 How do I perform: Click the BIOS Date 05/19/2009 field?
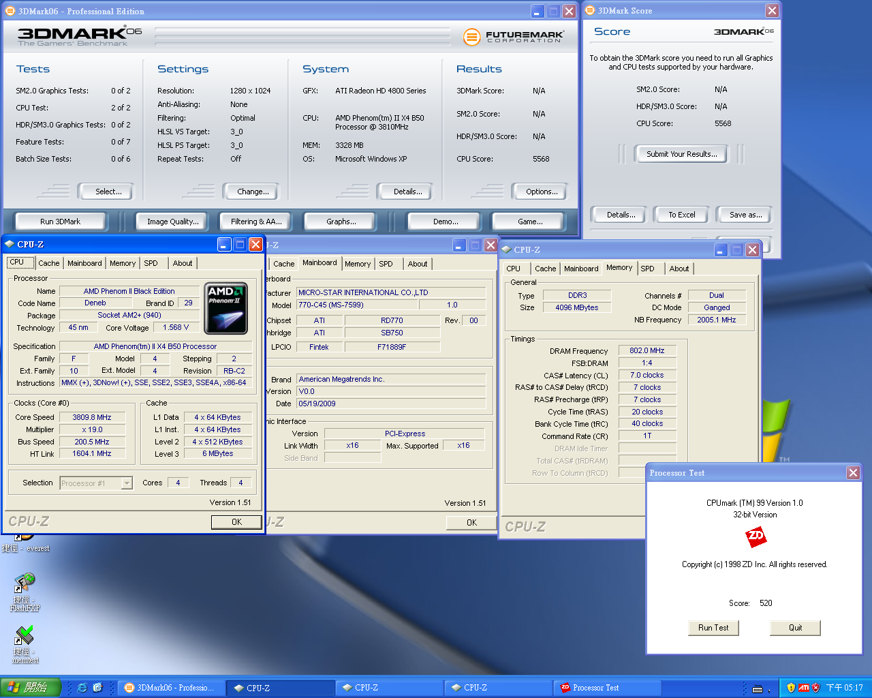pyautogui.click(x=391, y=404)
